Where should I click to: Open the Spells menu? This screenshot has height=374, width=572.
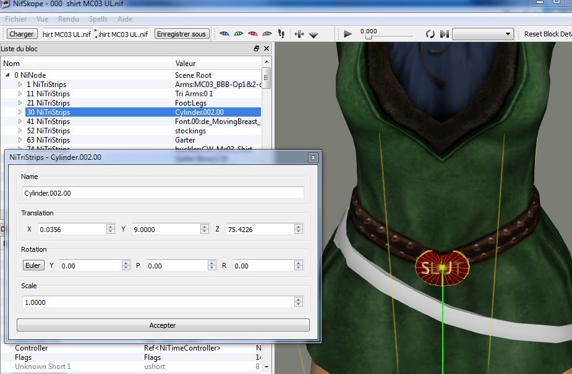[x=98, y=19]
